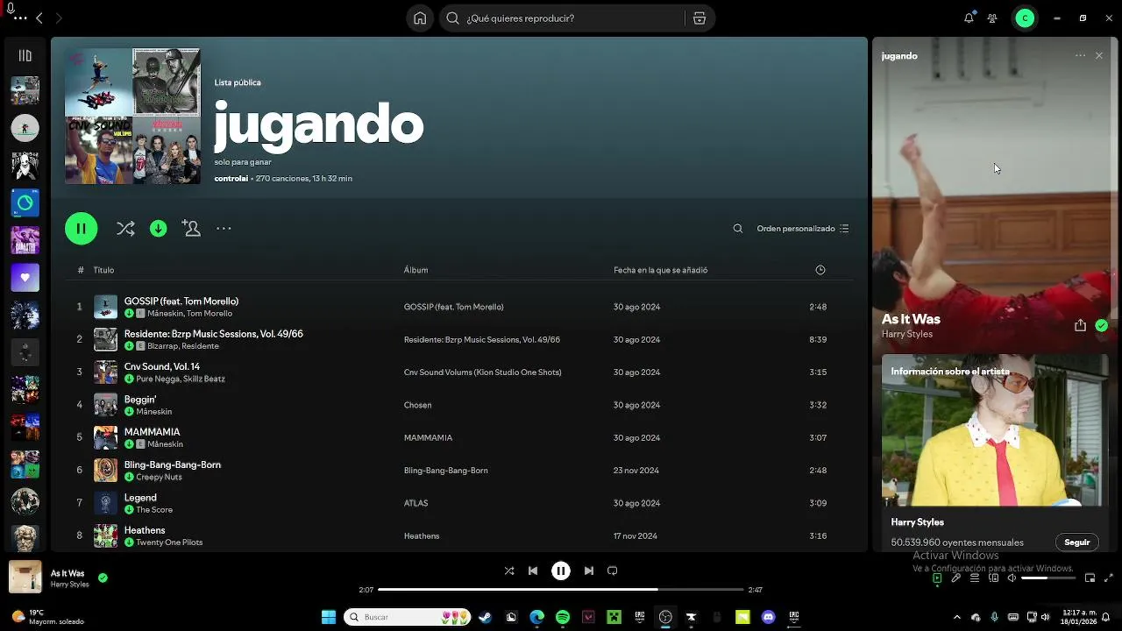Adjust the Spotify volume slider

[x=1047, y=578]
